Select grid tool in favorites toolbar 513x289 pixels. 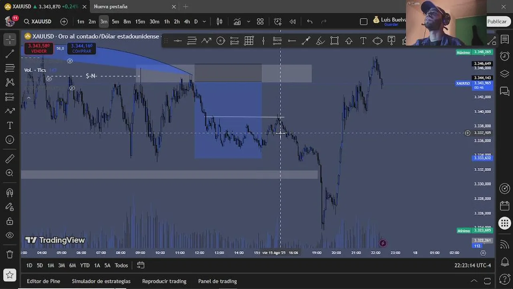tap(249, 41)
